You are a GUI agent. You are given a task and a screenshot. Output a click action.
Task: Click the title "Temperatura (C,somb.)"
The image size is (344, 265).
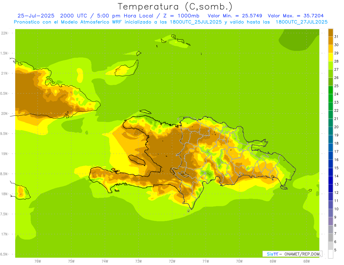click(x=175, y=7)
